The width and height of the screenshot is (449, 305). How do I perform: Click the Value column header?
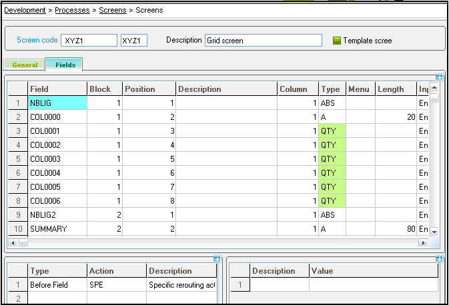tap(374, 270)
